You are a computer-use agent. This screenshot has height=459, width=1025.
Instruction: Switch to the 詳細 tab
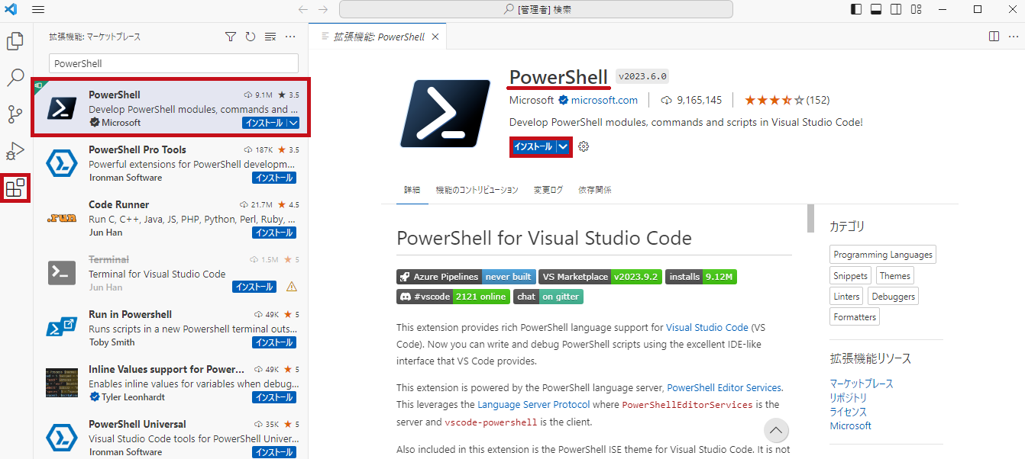pos(412,190)
